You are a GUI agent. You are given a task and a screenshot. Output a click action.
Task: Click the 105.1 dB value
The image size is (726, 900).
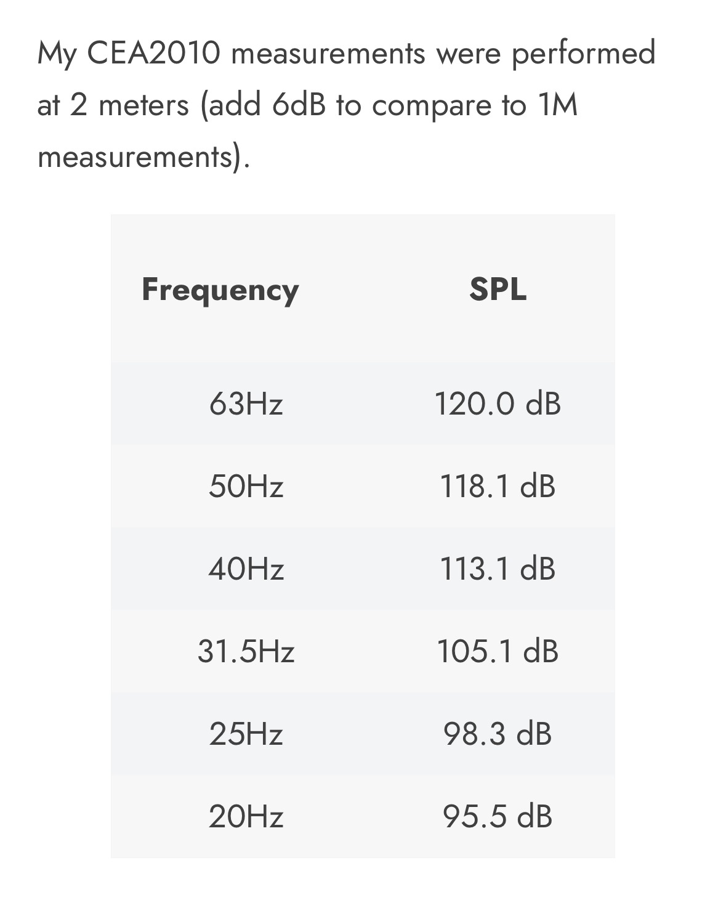tap(498, 651)
